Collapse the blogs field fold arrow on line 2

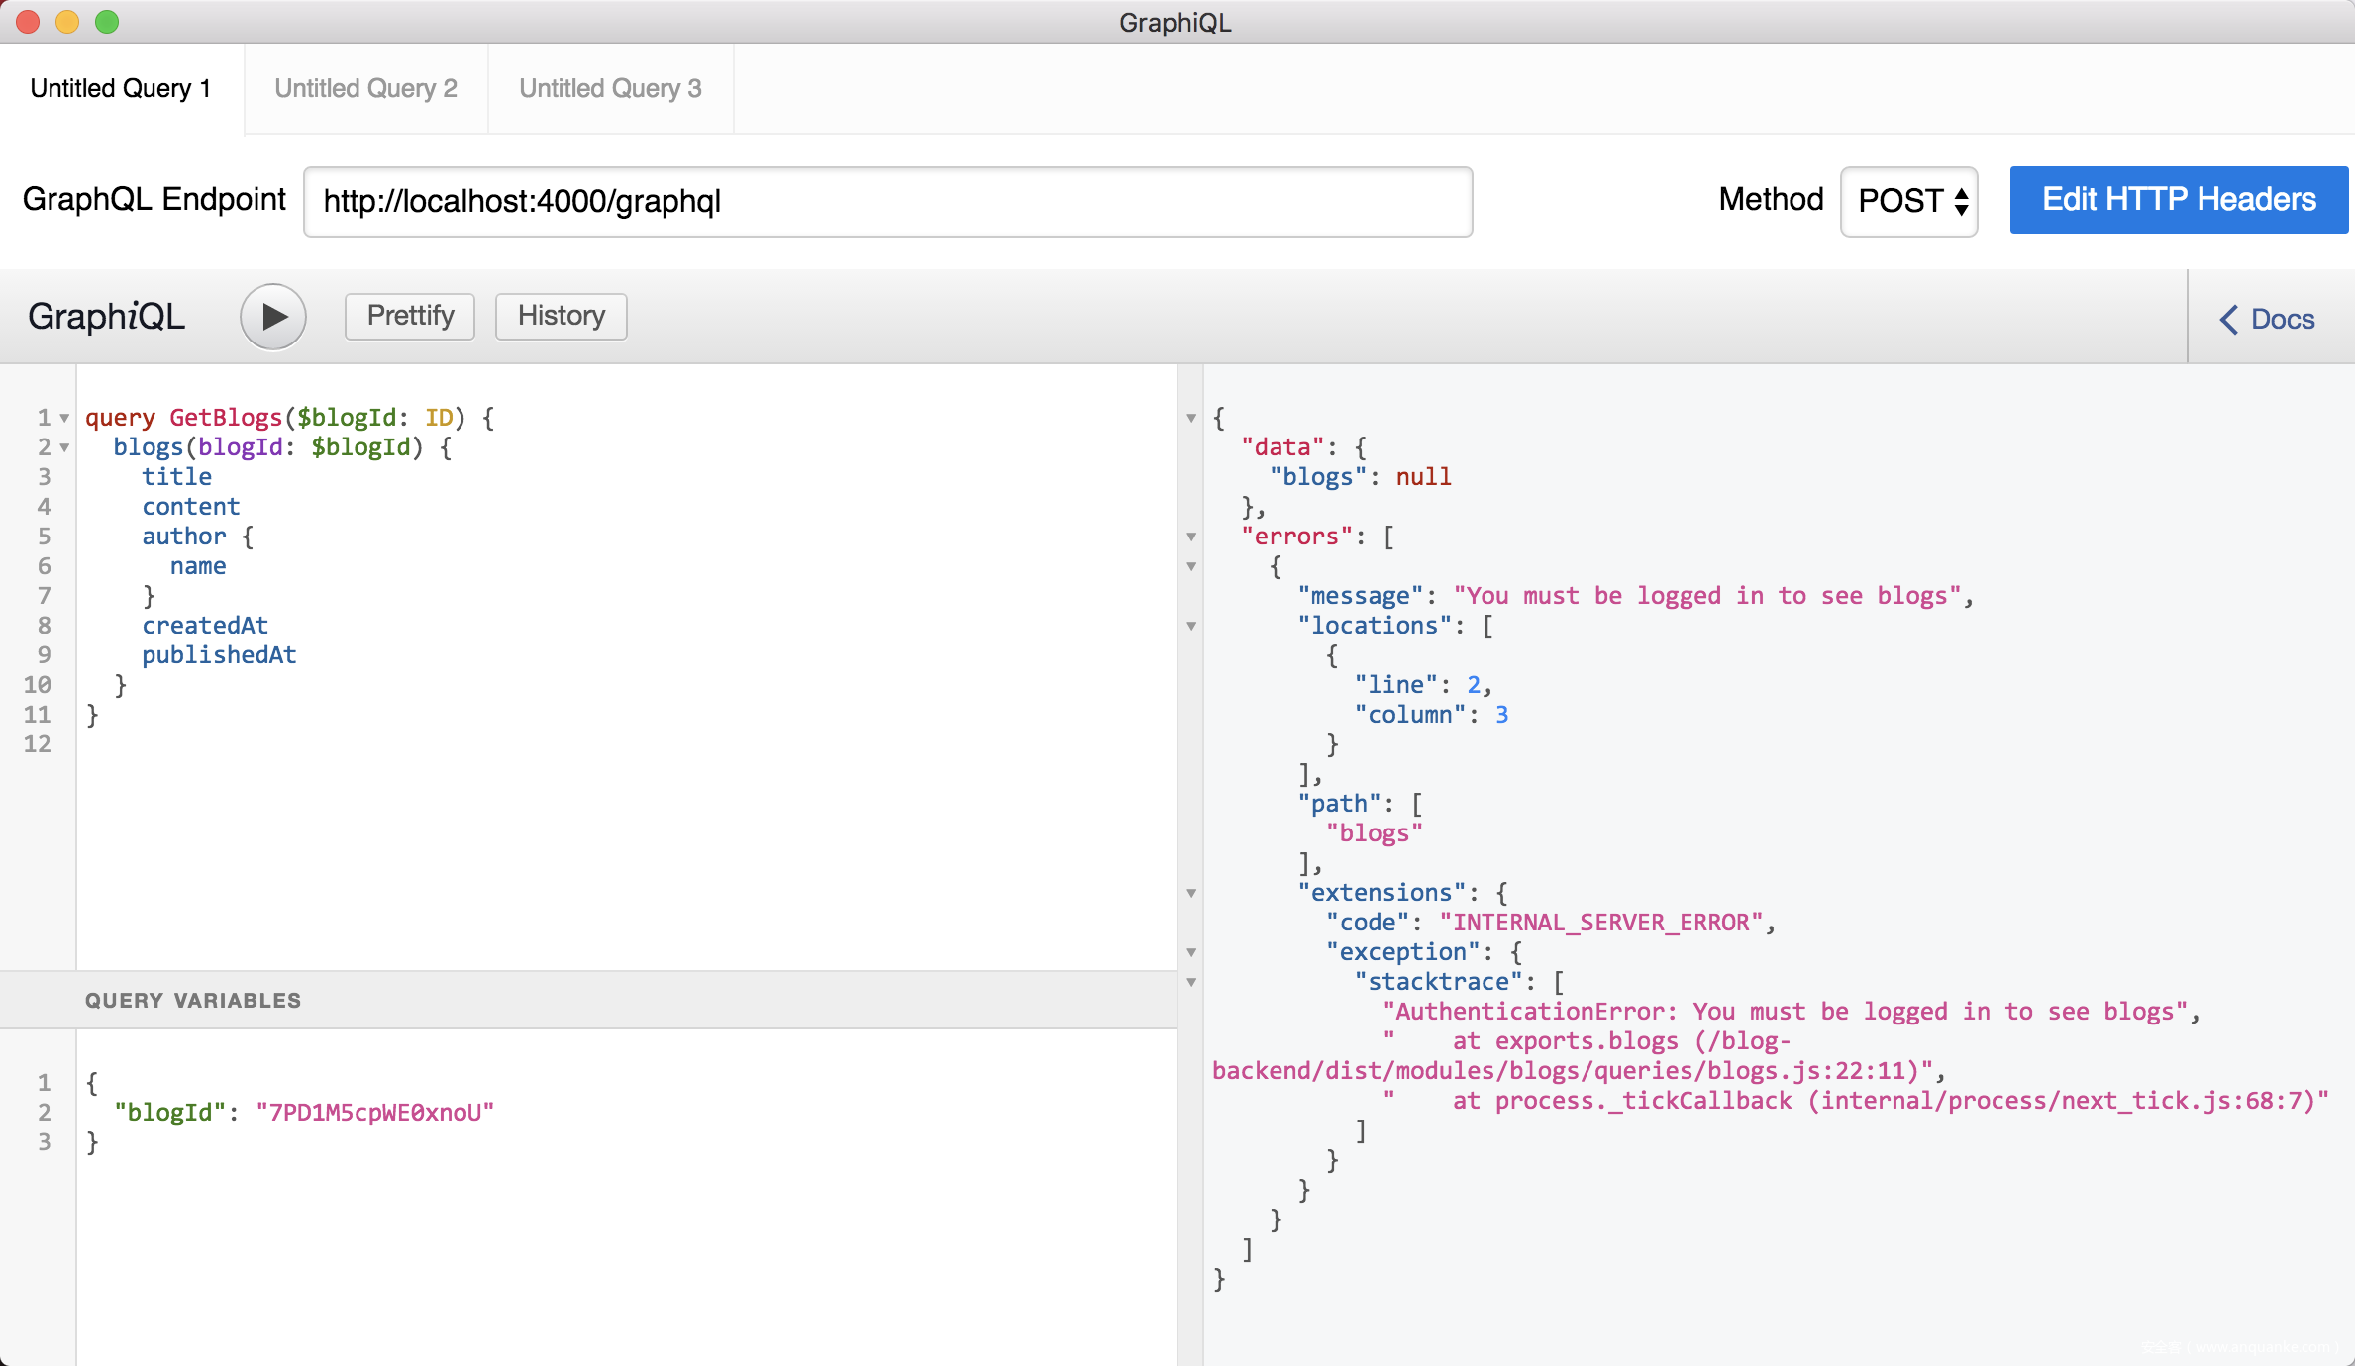click(x=64, y=447)
